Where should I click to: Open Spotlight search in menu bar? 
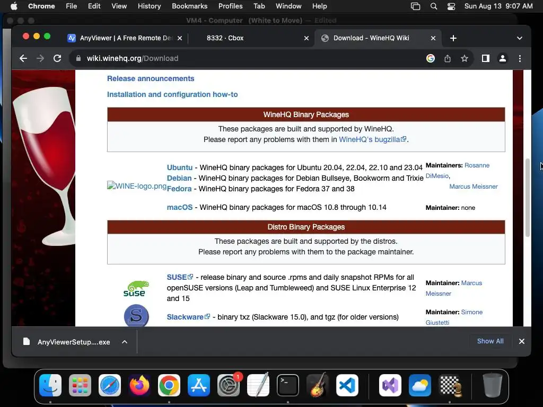(x=434, y=6)
